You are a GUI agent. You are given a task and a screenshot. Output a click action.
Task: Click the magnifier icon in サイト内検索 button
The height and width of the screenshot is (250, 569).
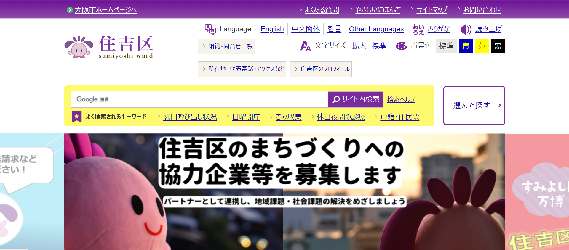[336, 99]
